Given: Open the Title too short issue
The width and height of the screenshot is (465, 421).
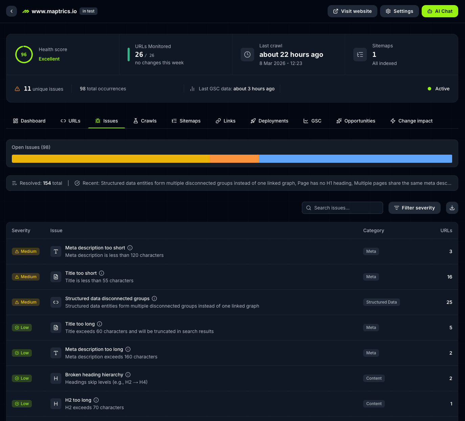Looking at the screenshot, I should point(232,277).
